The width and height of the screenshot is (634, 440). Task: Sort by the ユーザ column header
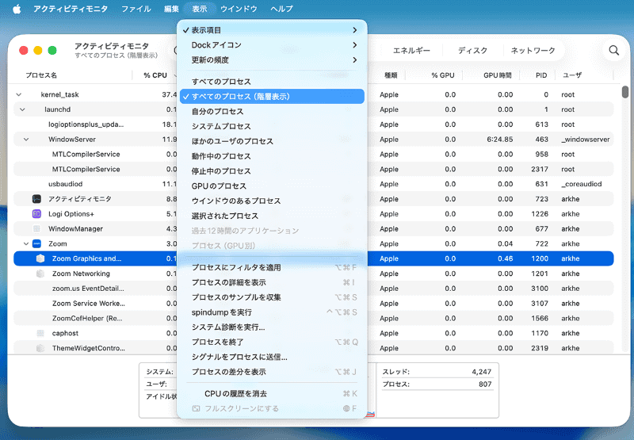pyautogui.click(x=572, y=75)
